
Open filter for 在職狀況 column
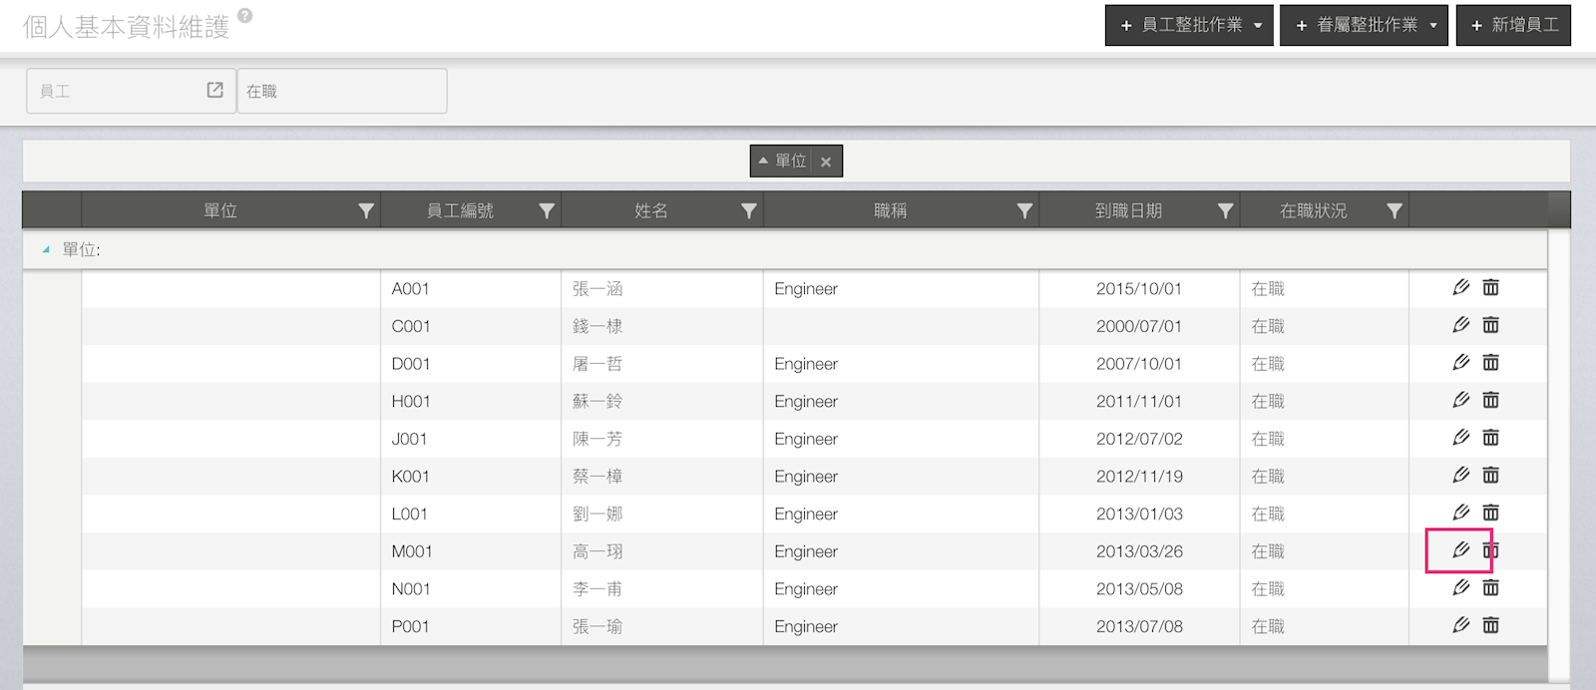coord(1395,210)
